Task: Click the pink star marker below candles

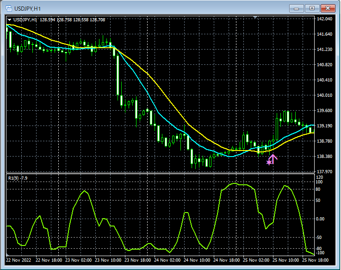Action: point(269,162)
